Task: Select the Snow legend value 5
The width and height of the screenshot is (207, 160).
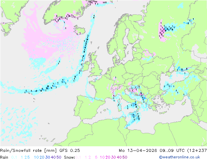Action: [96, 157]
